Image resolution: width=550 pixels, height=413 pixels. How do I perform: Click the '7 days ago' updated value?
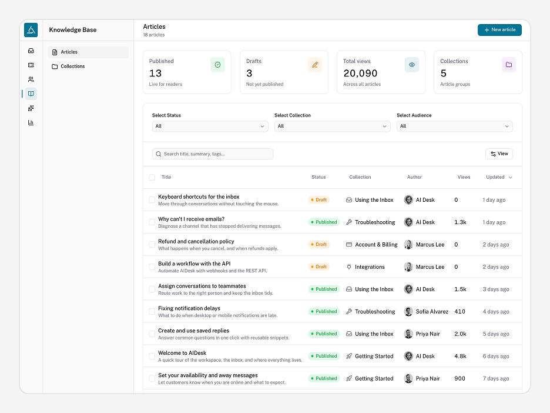495,379
